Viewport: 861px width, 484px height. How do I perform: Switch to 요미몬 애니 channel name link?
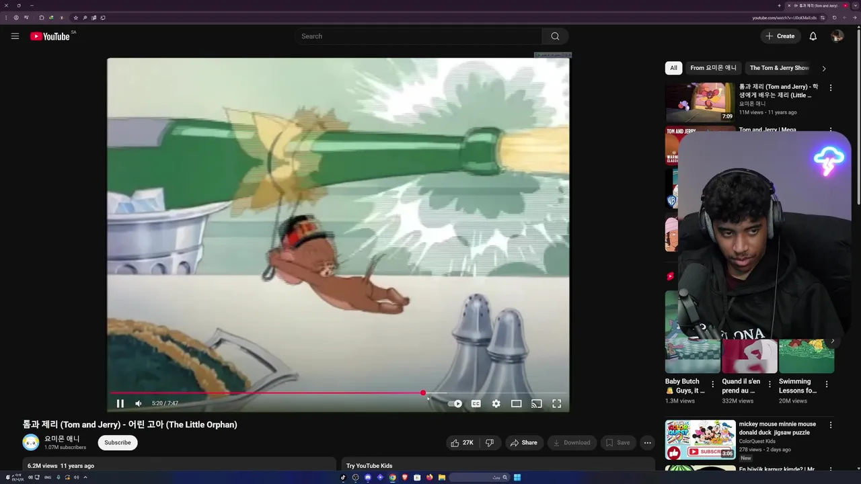click(x=62, y=438)
